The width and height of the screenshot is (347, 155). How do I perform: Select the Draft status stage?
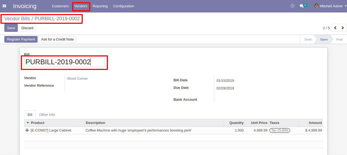pos(308,39)
